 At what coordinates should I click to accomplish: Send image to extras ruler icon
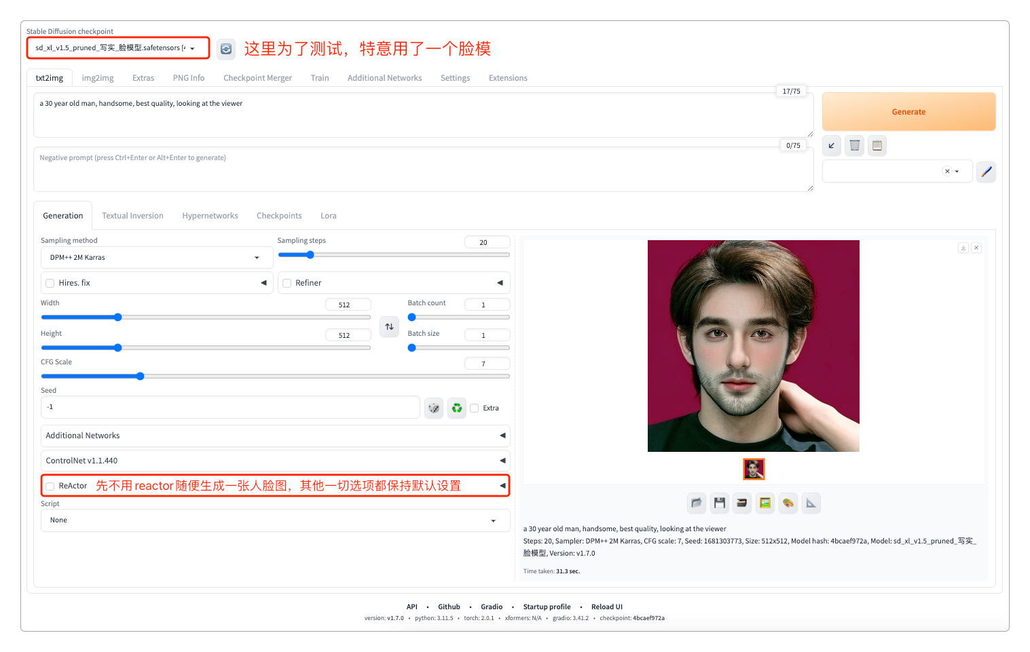(811, 503)
